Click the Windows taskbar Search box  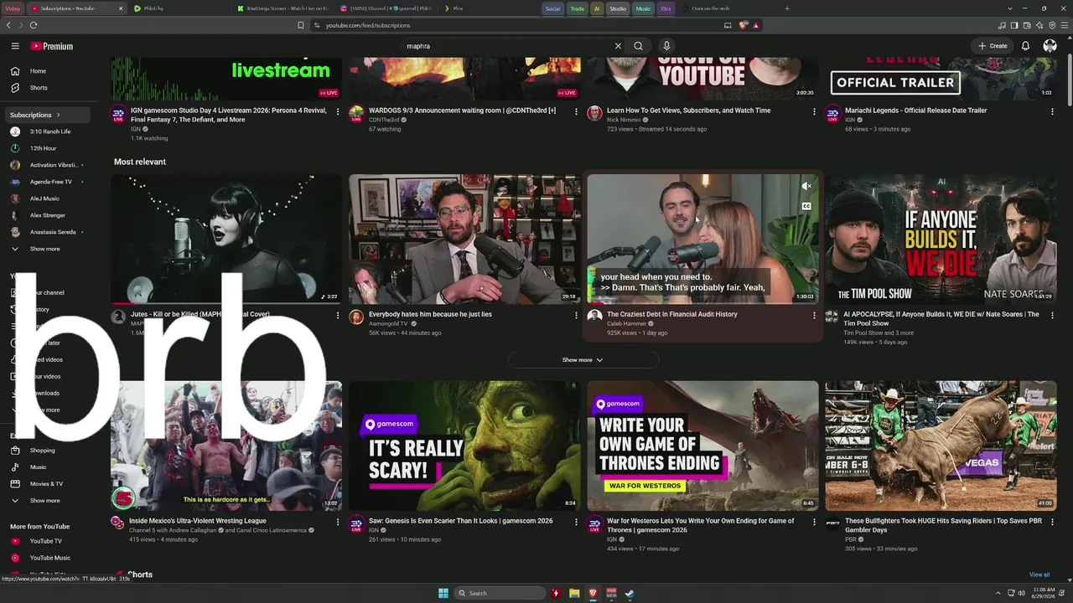[501, 593]
